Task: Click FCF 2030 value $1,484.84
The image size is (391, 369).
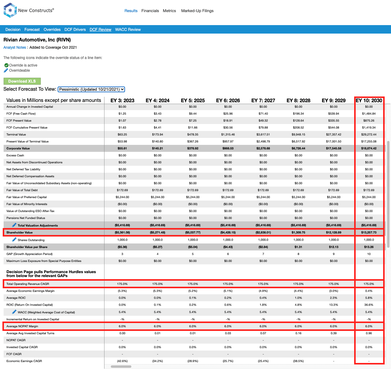Action: (369, 113)
